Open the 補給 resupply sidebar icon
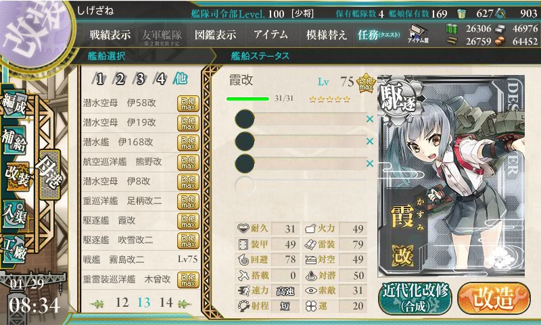This screenshot has height=325, width=541. click(14, 140)
